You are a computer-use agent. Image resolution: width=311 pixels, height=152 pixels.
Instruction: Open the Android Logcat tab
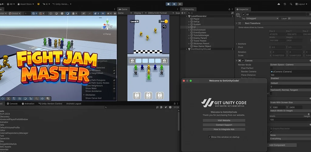point(74,104)
